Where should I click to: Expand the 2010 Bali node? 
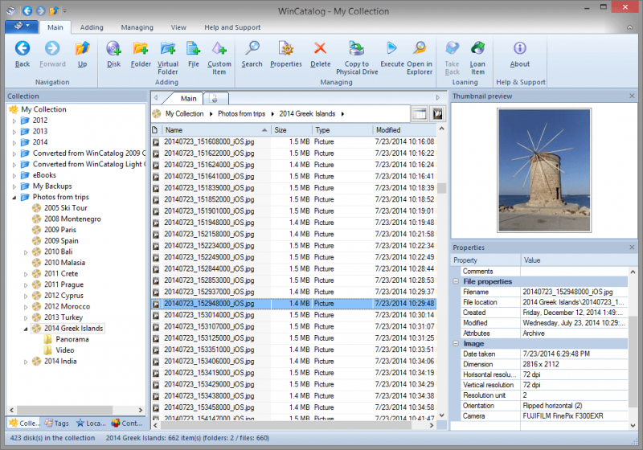pos(26,252)
